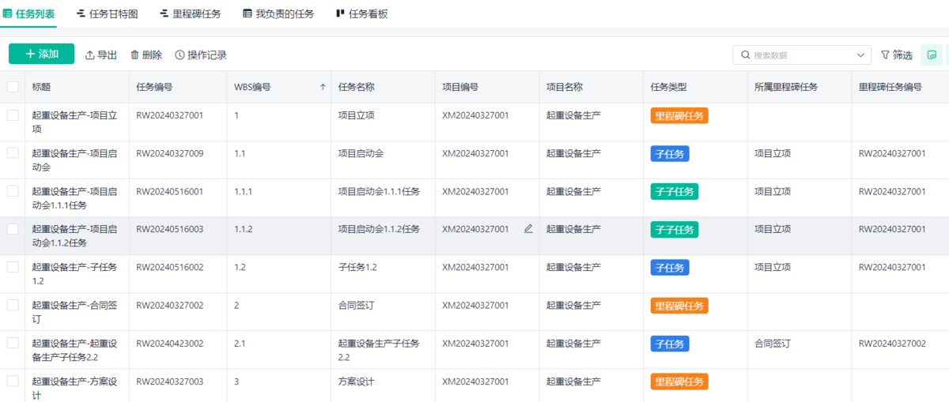Click 子子任务 tag in row RW20240516003

[675, 229]
